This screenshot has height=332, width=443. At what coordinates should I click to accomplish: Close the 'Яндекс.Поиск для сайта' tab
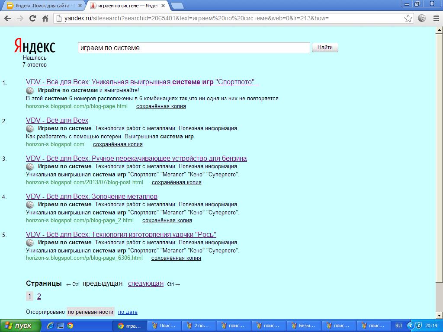point(80,6)
